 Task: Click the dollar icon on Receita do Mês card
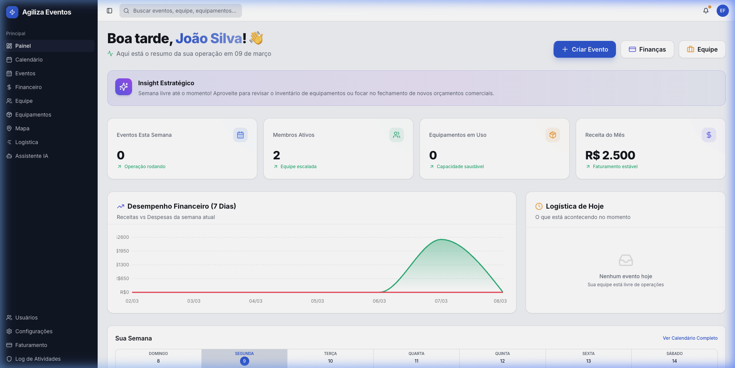(x=709, y=135)
